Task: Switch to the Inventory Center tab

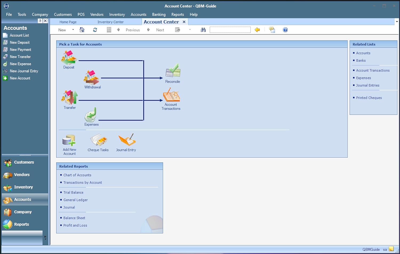Action: coord(110,22)
